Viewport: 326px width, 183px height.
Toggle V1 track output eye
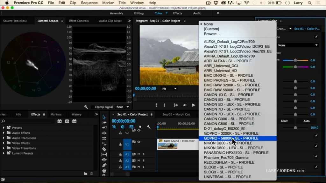pos(139,142)
